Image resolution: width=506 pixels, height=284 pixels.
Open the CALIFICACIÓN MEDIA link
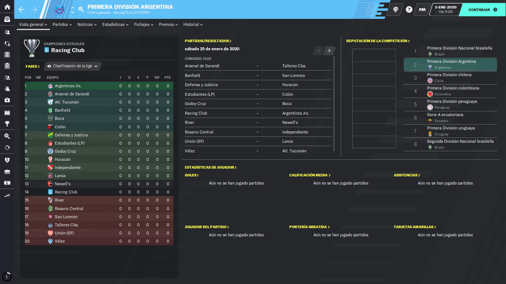point(310,175)
